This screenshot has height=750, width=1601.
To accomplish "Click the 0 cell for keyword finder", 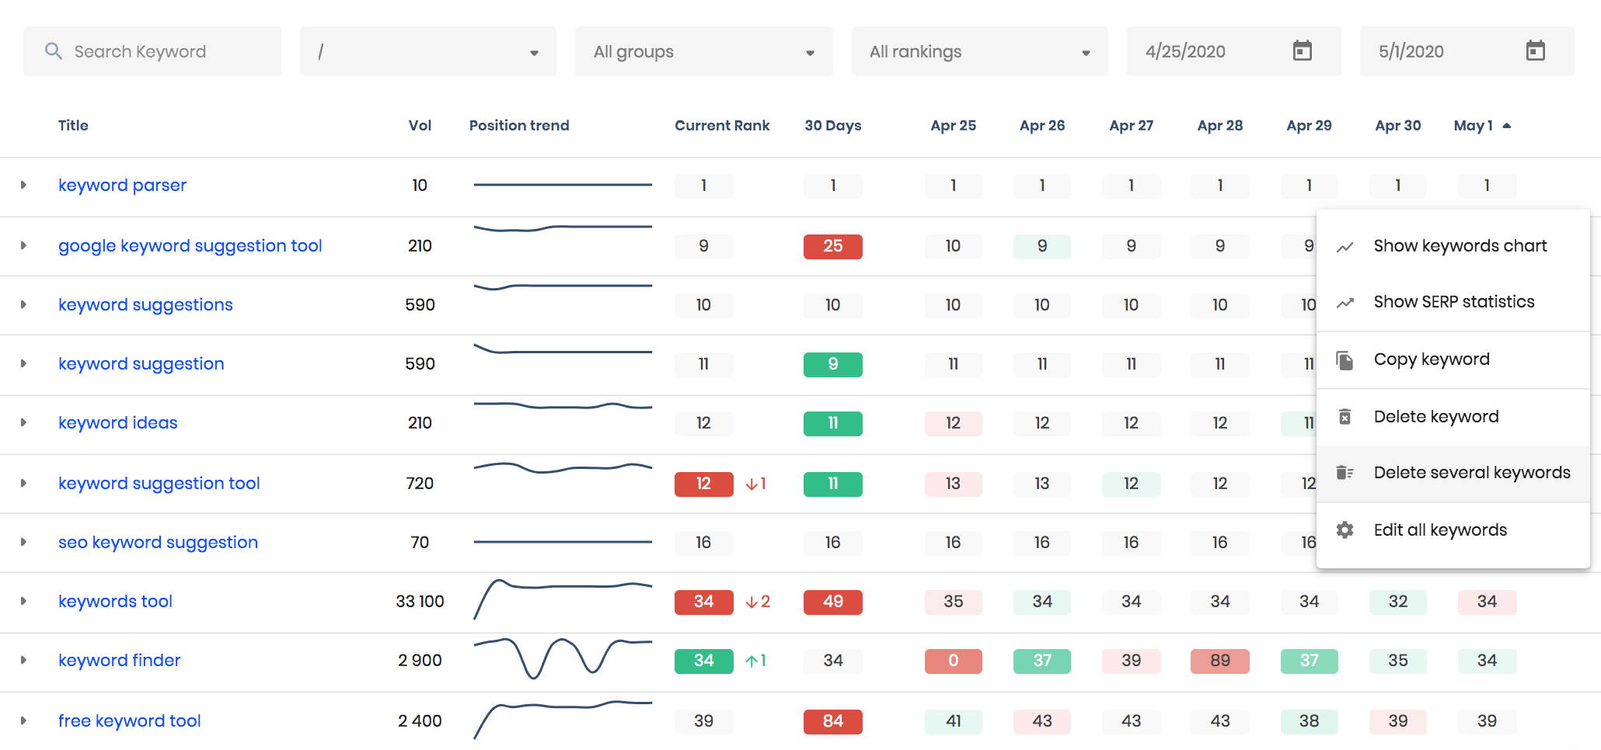I will click(x=953, y=661).
